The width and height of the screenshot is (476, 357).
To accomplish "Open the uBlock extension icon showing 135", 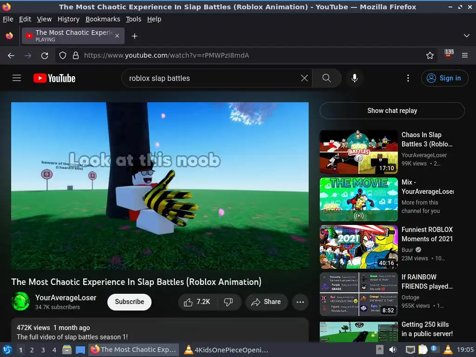I will click(x=449, y=54).
